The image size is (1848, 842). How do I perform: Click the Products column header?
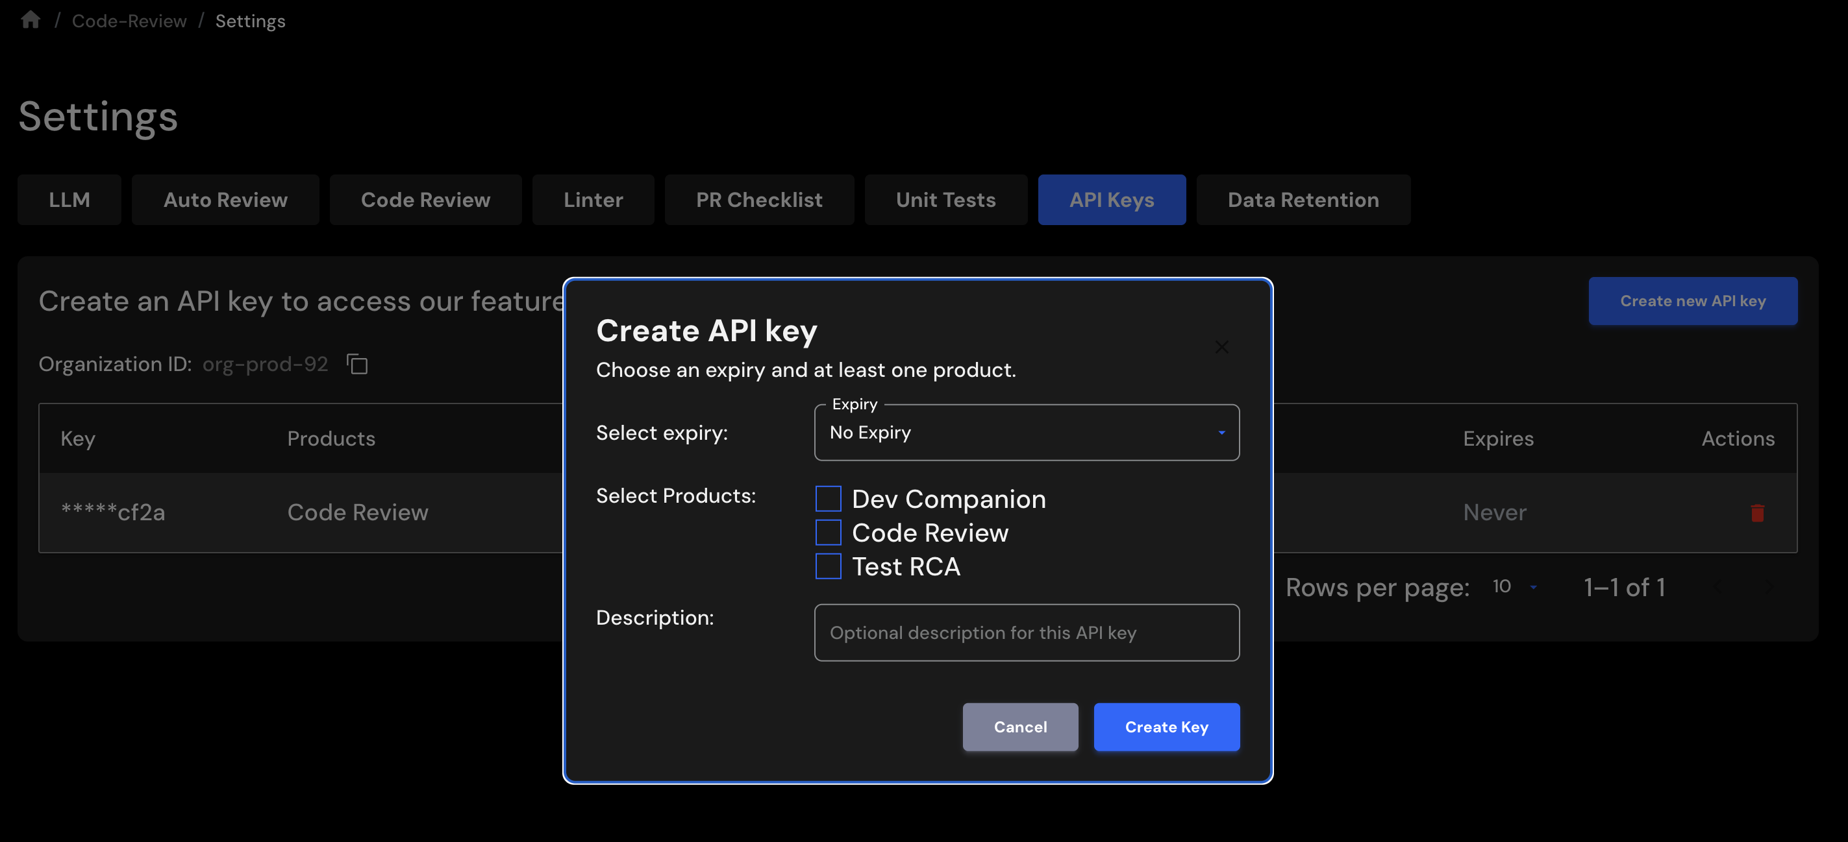click(x=331, y=439)
